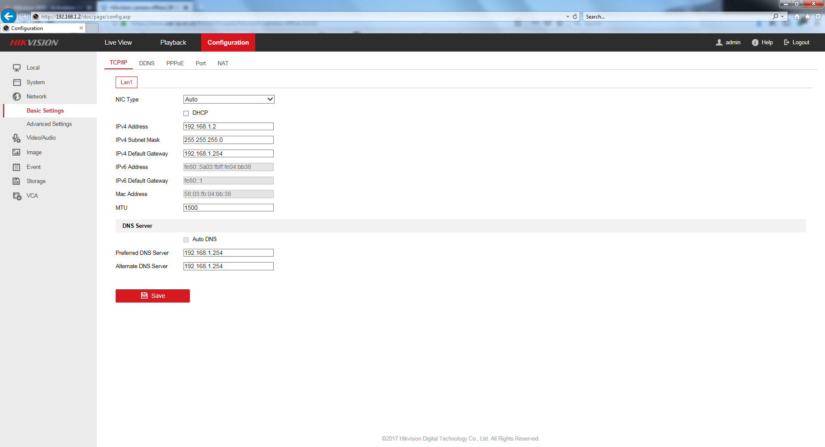
Task: Click the Storage disk icon
Action: pos(17,181)
